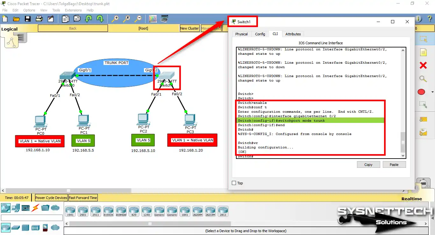Screen dimensions: 435x235
Task: Open the Edit menu
Action: coord(15,10)
